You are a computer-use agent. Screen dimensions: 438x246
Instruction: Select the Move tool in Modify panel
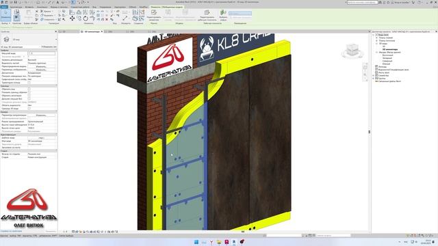tap(72, 18)
